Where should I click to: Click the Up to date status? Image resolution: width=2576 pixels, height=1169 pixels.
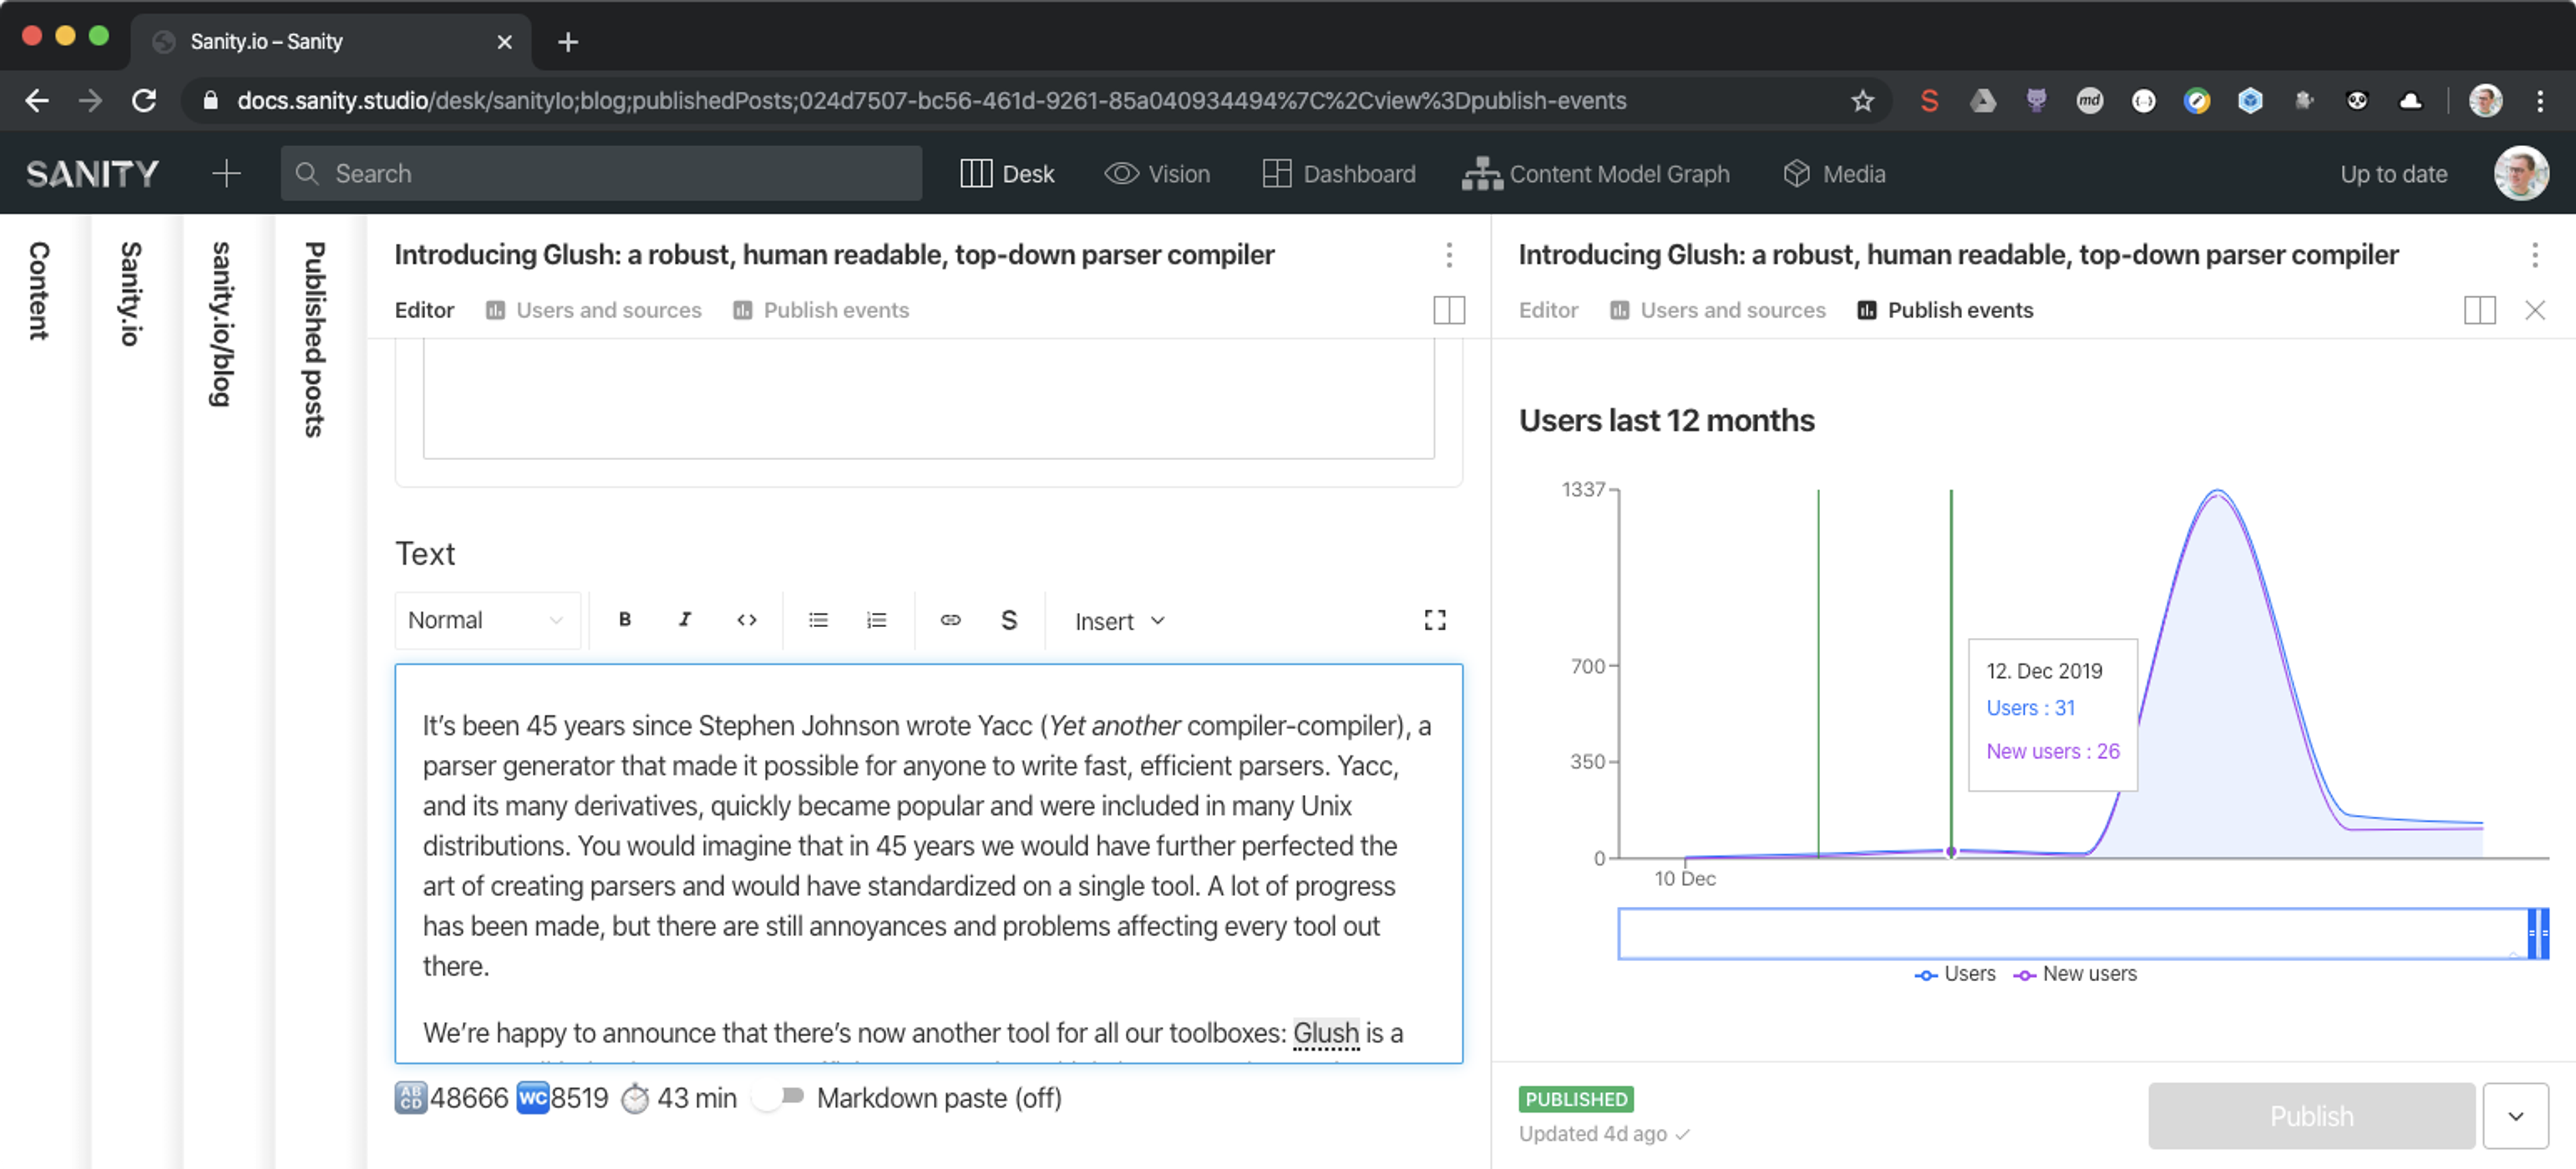pos(2393,173)
